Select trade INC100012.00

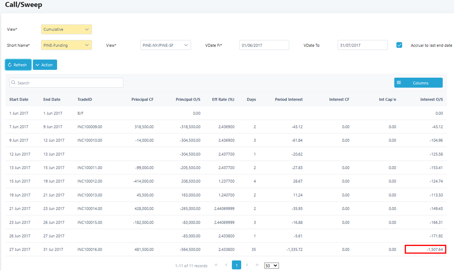pyautogui.click(x=90, y=181)
